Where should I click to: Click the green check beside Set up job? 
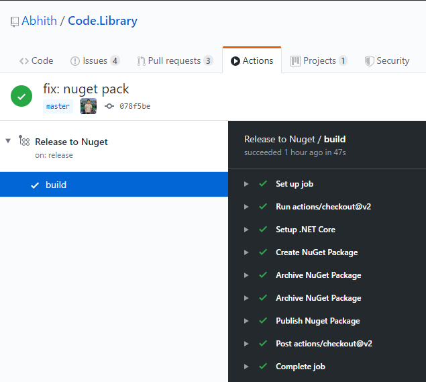point(263,184)
